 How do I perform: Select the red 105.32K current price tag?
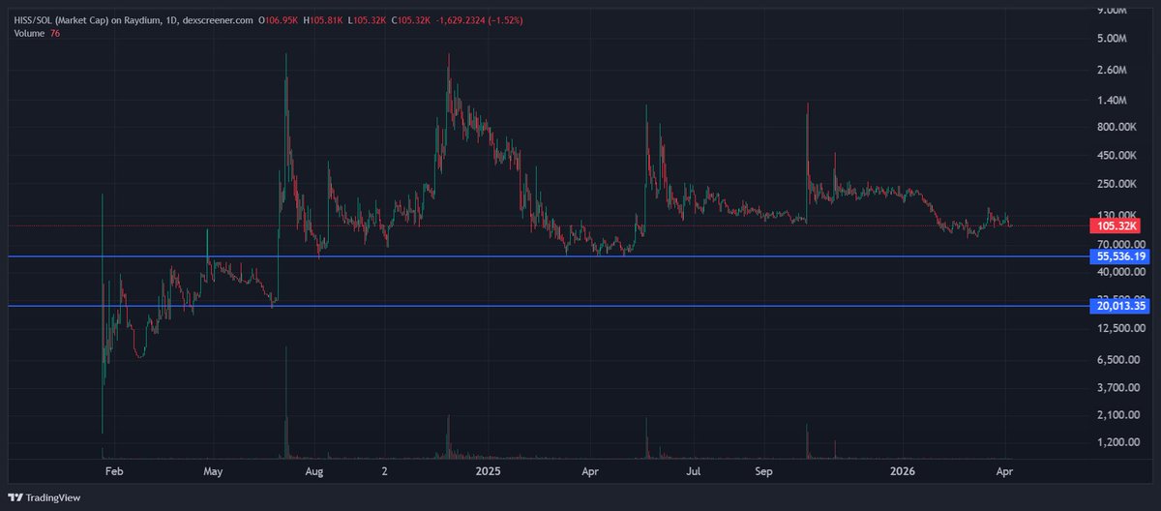click(1115, 225)
